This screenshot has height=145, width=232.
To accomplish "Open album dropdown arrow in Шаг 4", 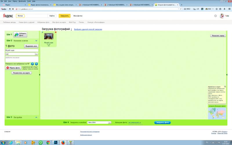I will 110,122.
